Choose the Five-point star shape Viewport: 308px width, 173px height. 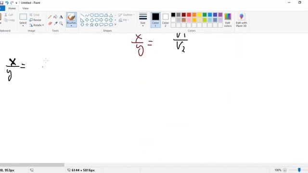point(92,25)
